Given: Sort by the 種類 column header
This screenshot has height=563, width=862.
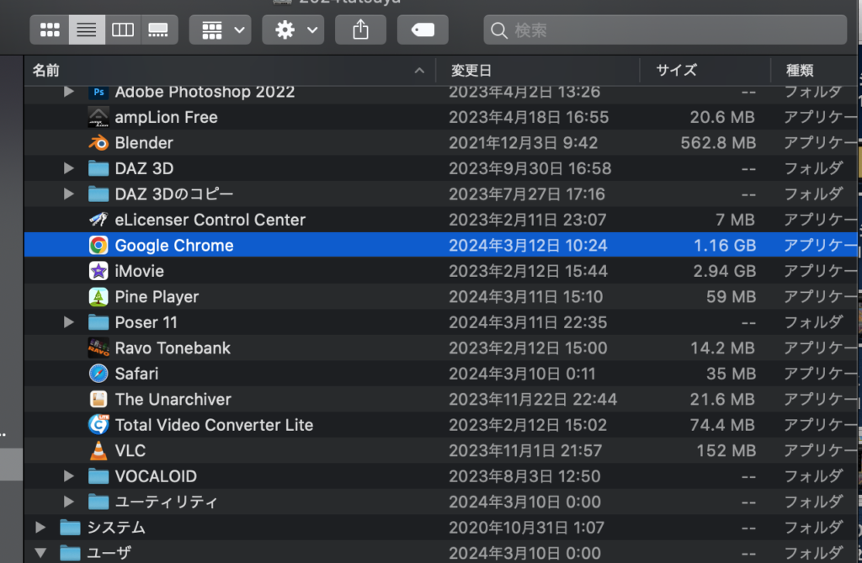Looking at the screenshot, I should (812, 71).
